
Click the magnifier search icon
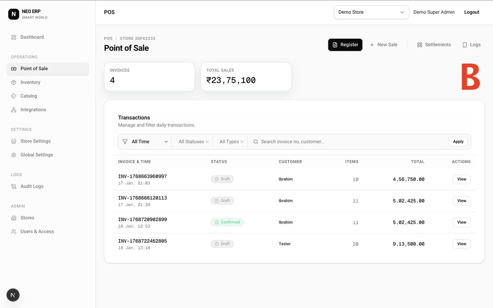point(256,142)
